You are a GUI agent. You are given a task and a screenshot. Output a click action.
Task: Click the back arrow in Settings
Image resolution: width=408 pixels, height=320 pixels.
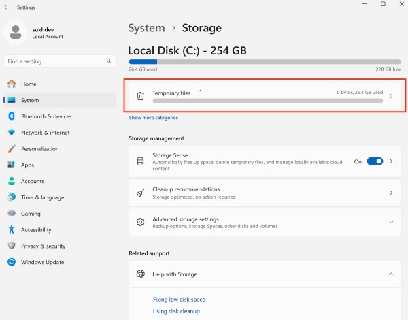coord(7,7)
